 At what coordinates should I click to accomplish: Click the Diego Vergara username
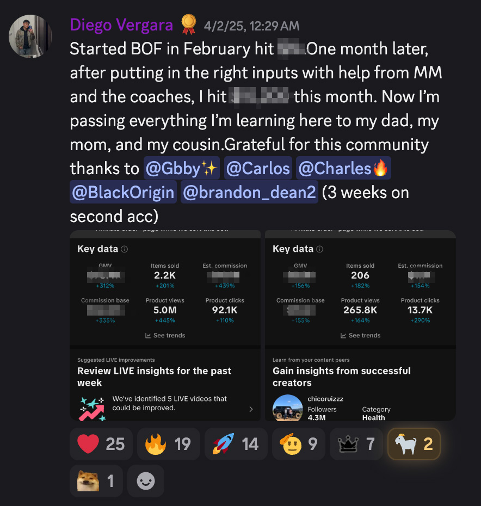pos(121,24)
